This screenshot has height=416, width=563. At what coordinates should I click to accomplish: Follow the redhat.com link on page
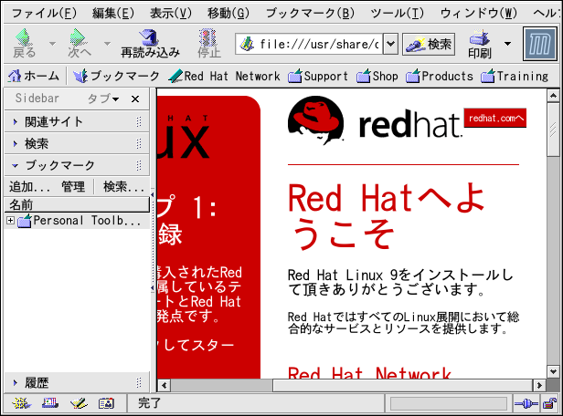[495, 118]
